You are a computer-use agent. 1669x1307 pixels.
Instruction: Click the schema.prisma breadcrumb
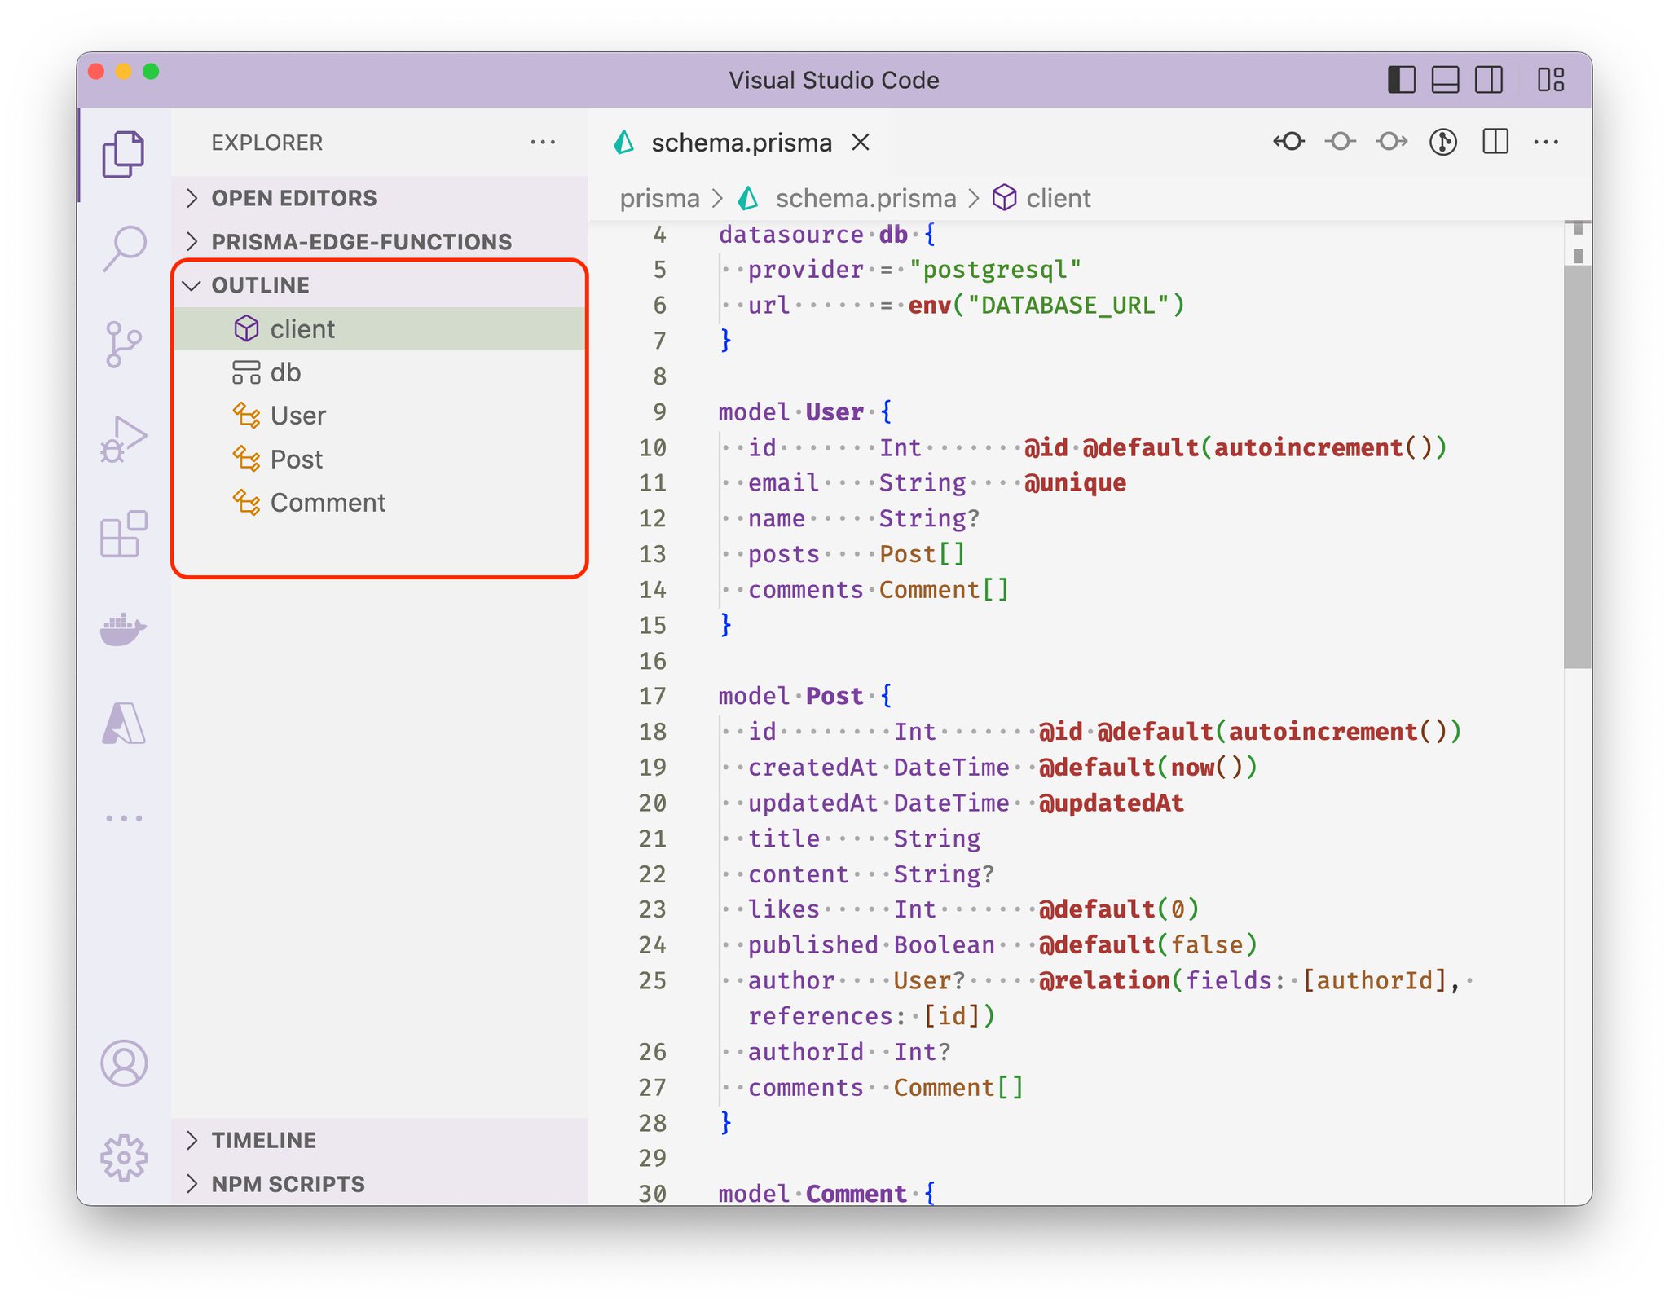tap(865, 198)
